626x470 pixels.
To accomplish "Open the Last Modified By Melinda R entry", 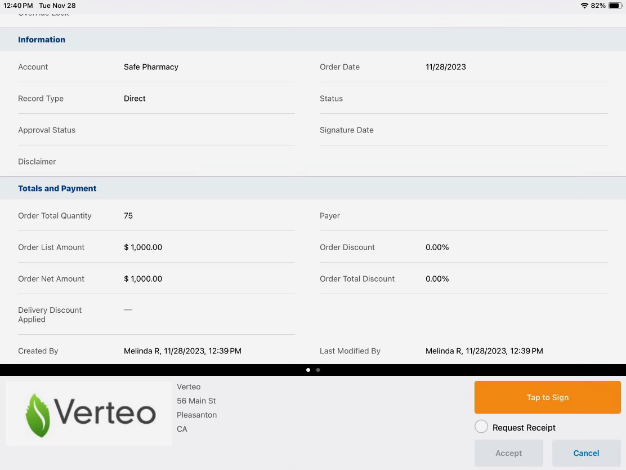I will click(x=484, y=351).
